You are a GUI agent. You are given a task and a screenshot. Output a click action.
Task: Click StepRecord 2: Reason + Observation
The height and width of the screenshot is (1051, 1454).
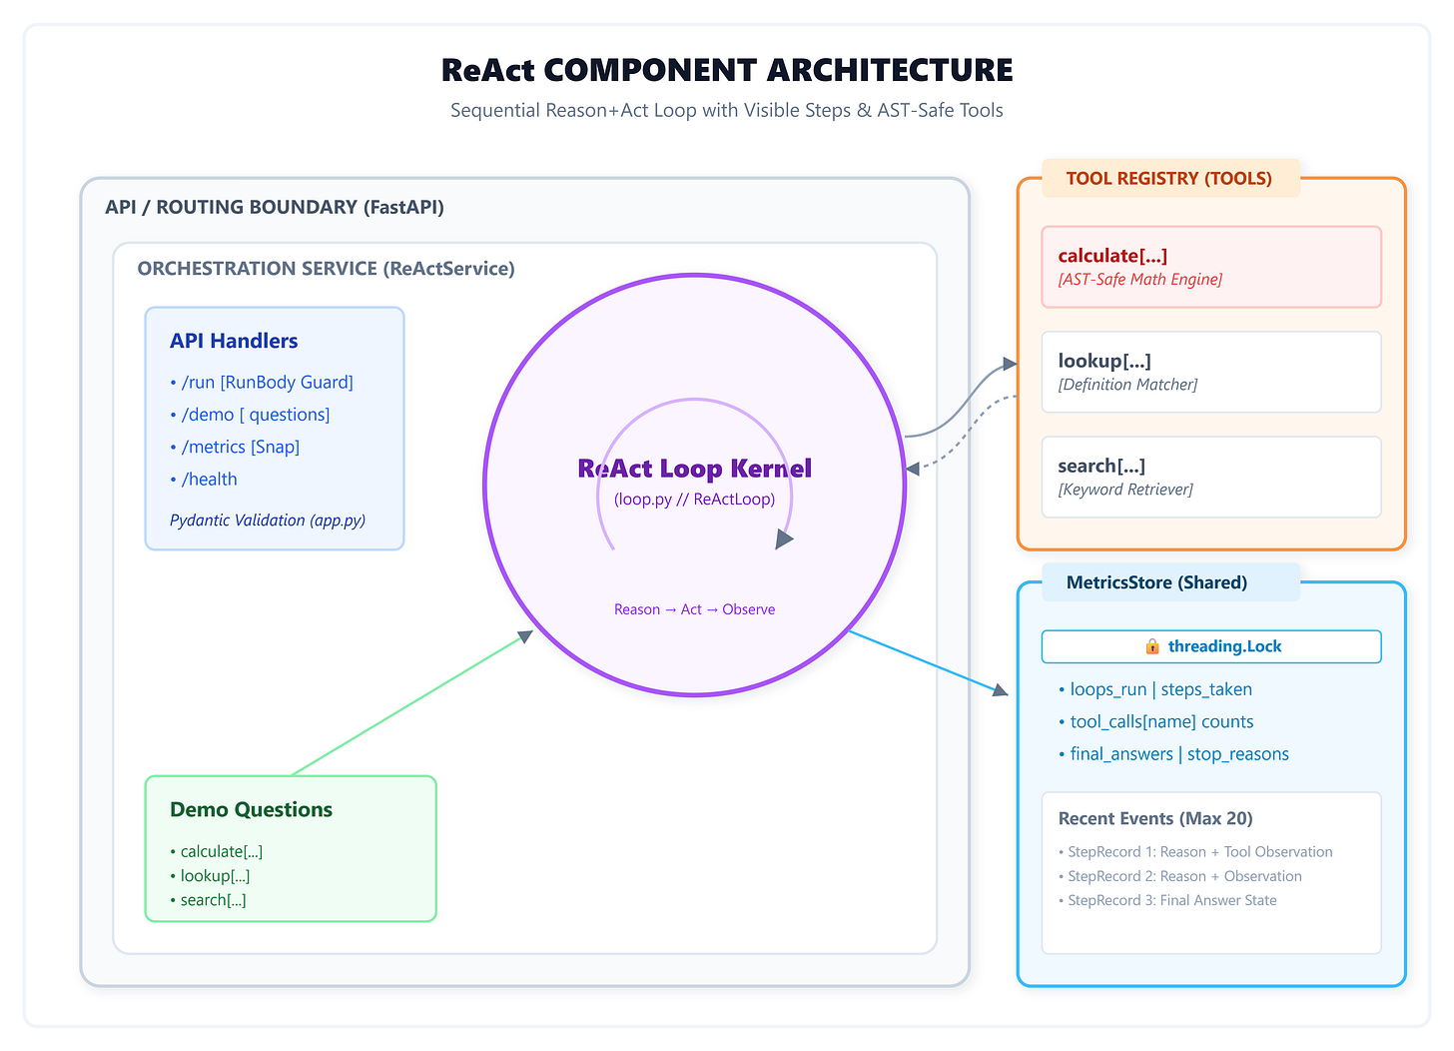[1180, 876]
